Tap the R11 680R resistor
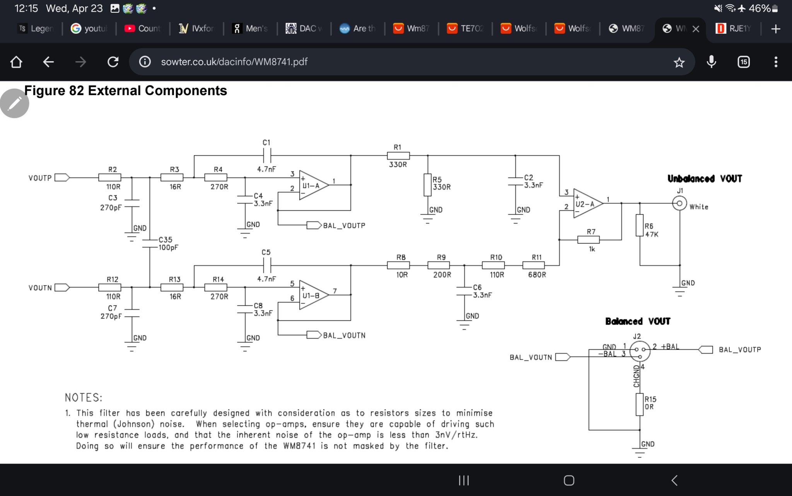The width and height of the screenshot is (792, 496). tap(534, 265)
